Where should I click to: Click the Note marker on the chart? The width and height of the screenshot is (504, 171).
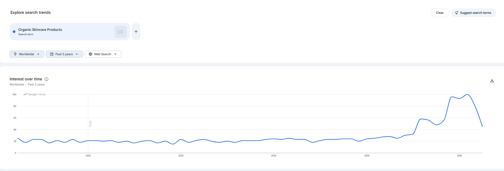[90, 124]
